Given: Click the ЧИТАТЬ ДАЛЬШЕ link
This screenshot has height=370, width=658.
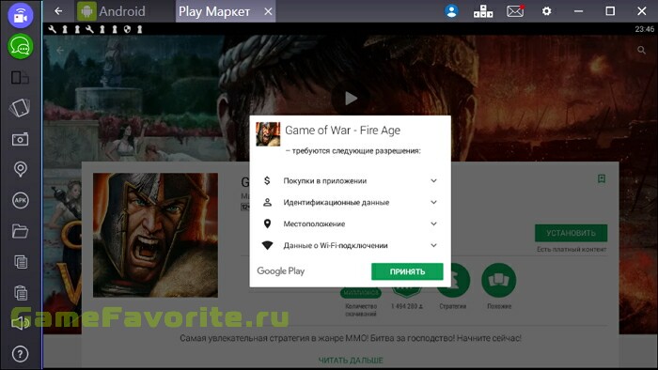Looking at the screenshot, I should tap(351, 360).
